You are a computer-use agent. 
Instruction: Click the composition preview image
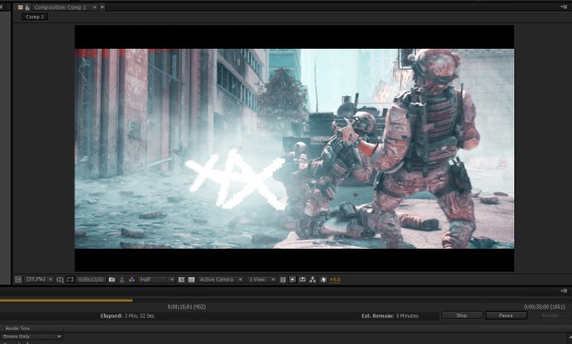(x=294, y=148)
